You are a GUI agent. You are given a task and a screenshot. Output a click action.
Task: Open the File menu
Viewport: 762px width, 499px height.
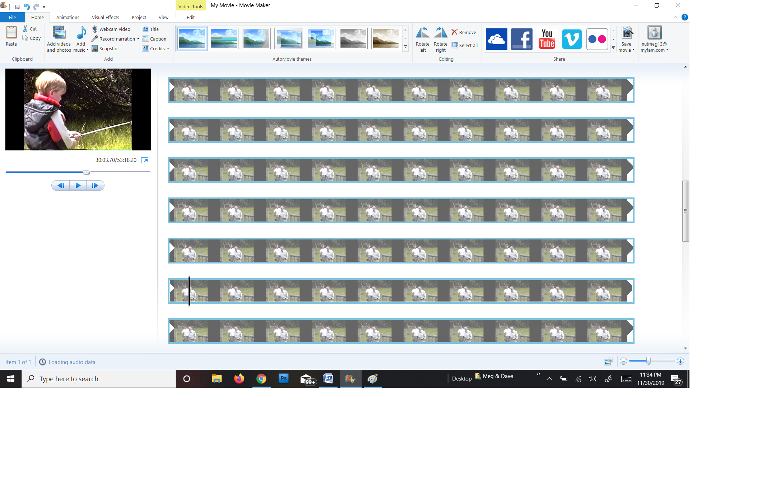[12, 17]
